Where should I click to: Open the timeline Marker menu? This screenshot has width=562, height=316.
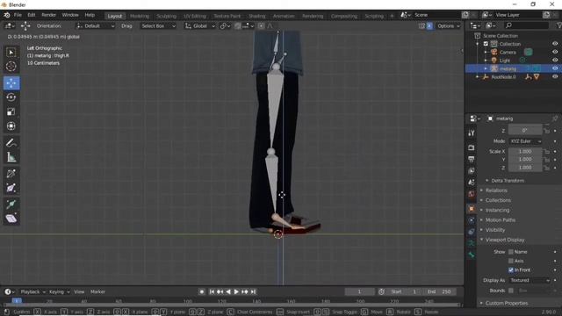click(97, 291)
